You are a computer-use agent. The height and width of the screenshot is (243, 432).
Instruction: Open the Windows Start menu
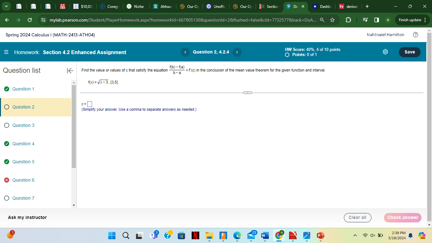pyautogui.click(x=112, y=235)
